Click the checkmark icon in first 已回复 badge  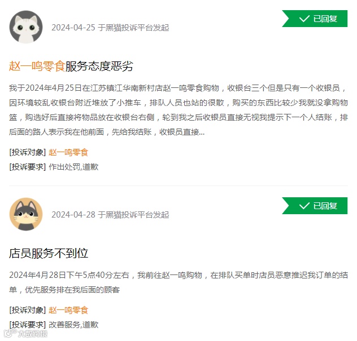(x=304, y=19)
